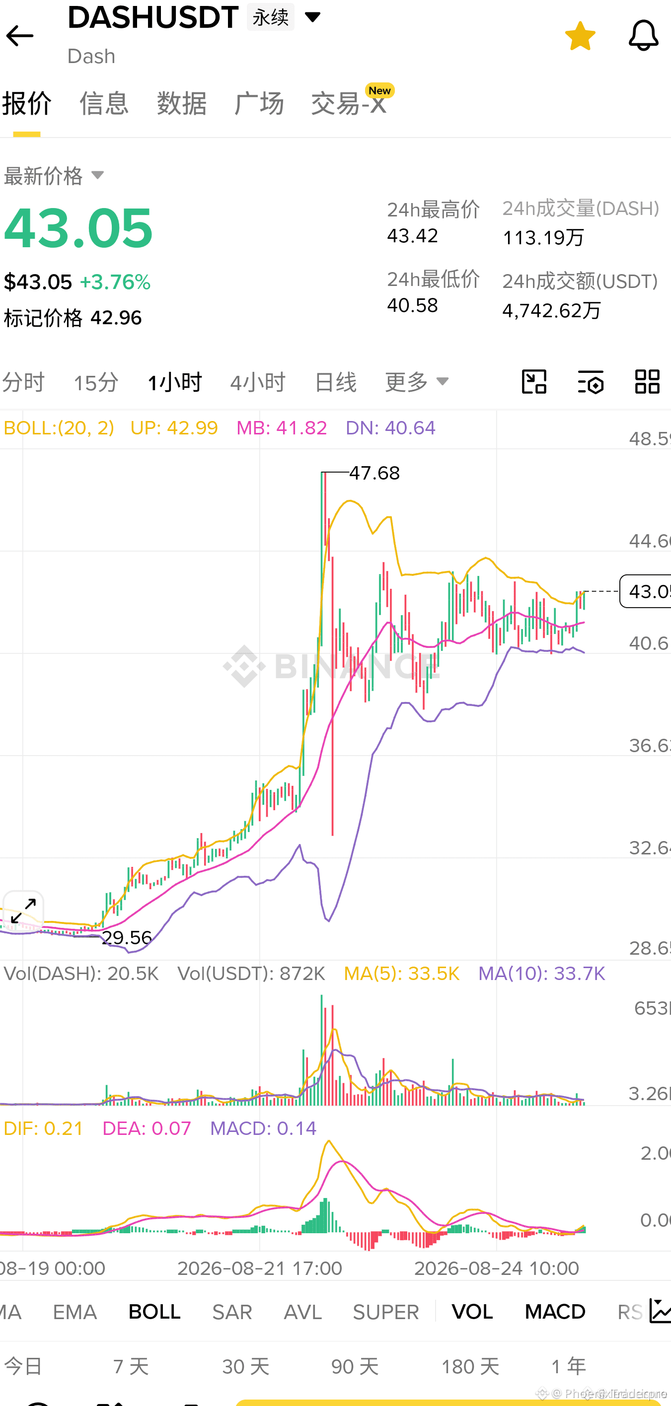This screenshot has height=1406, width=671.
Task: Select the 180 天 performance range
Action: tap(470, 1367)
